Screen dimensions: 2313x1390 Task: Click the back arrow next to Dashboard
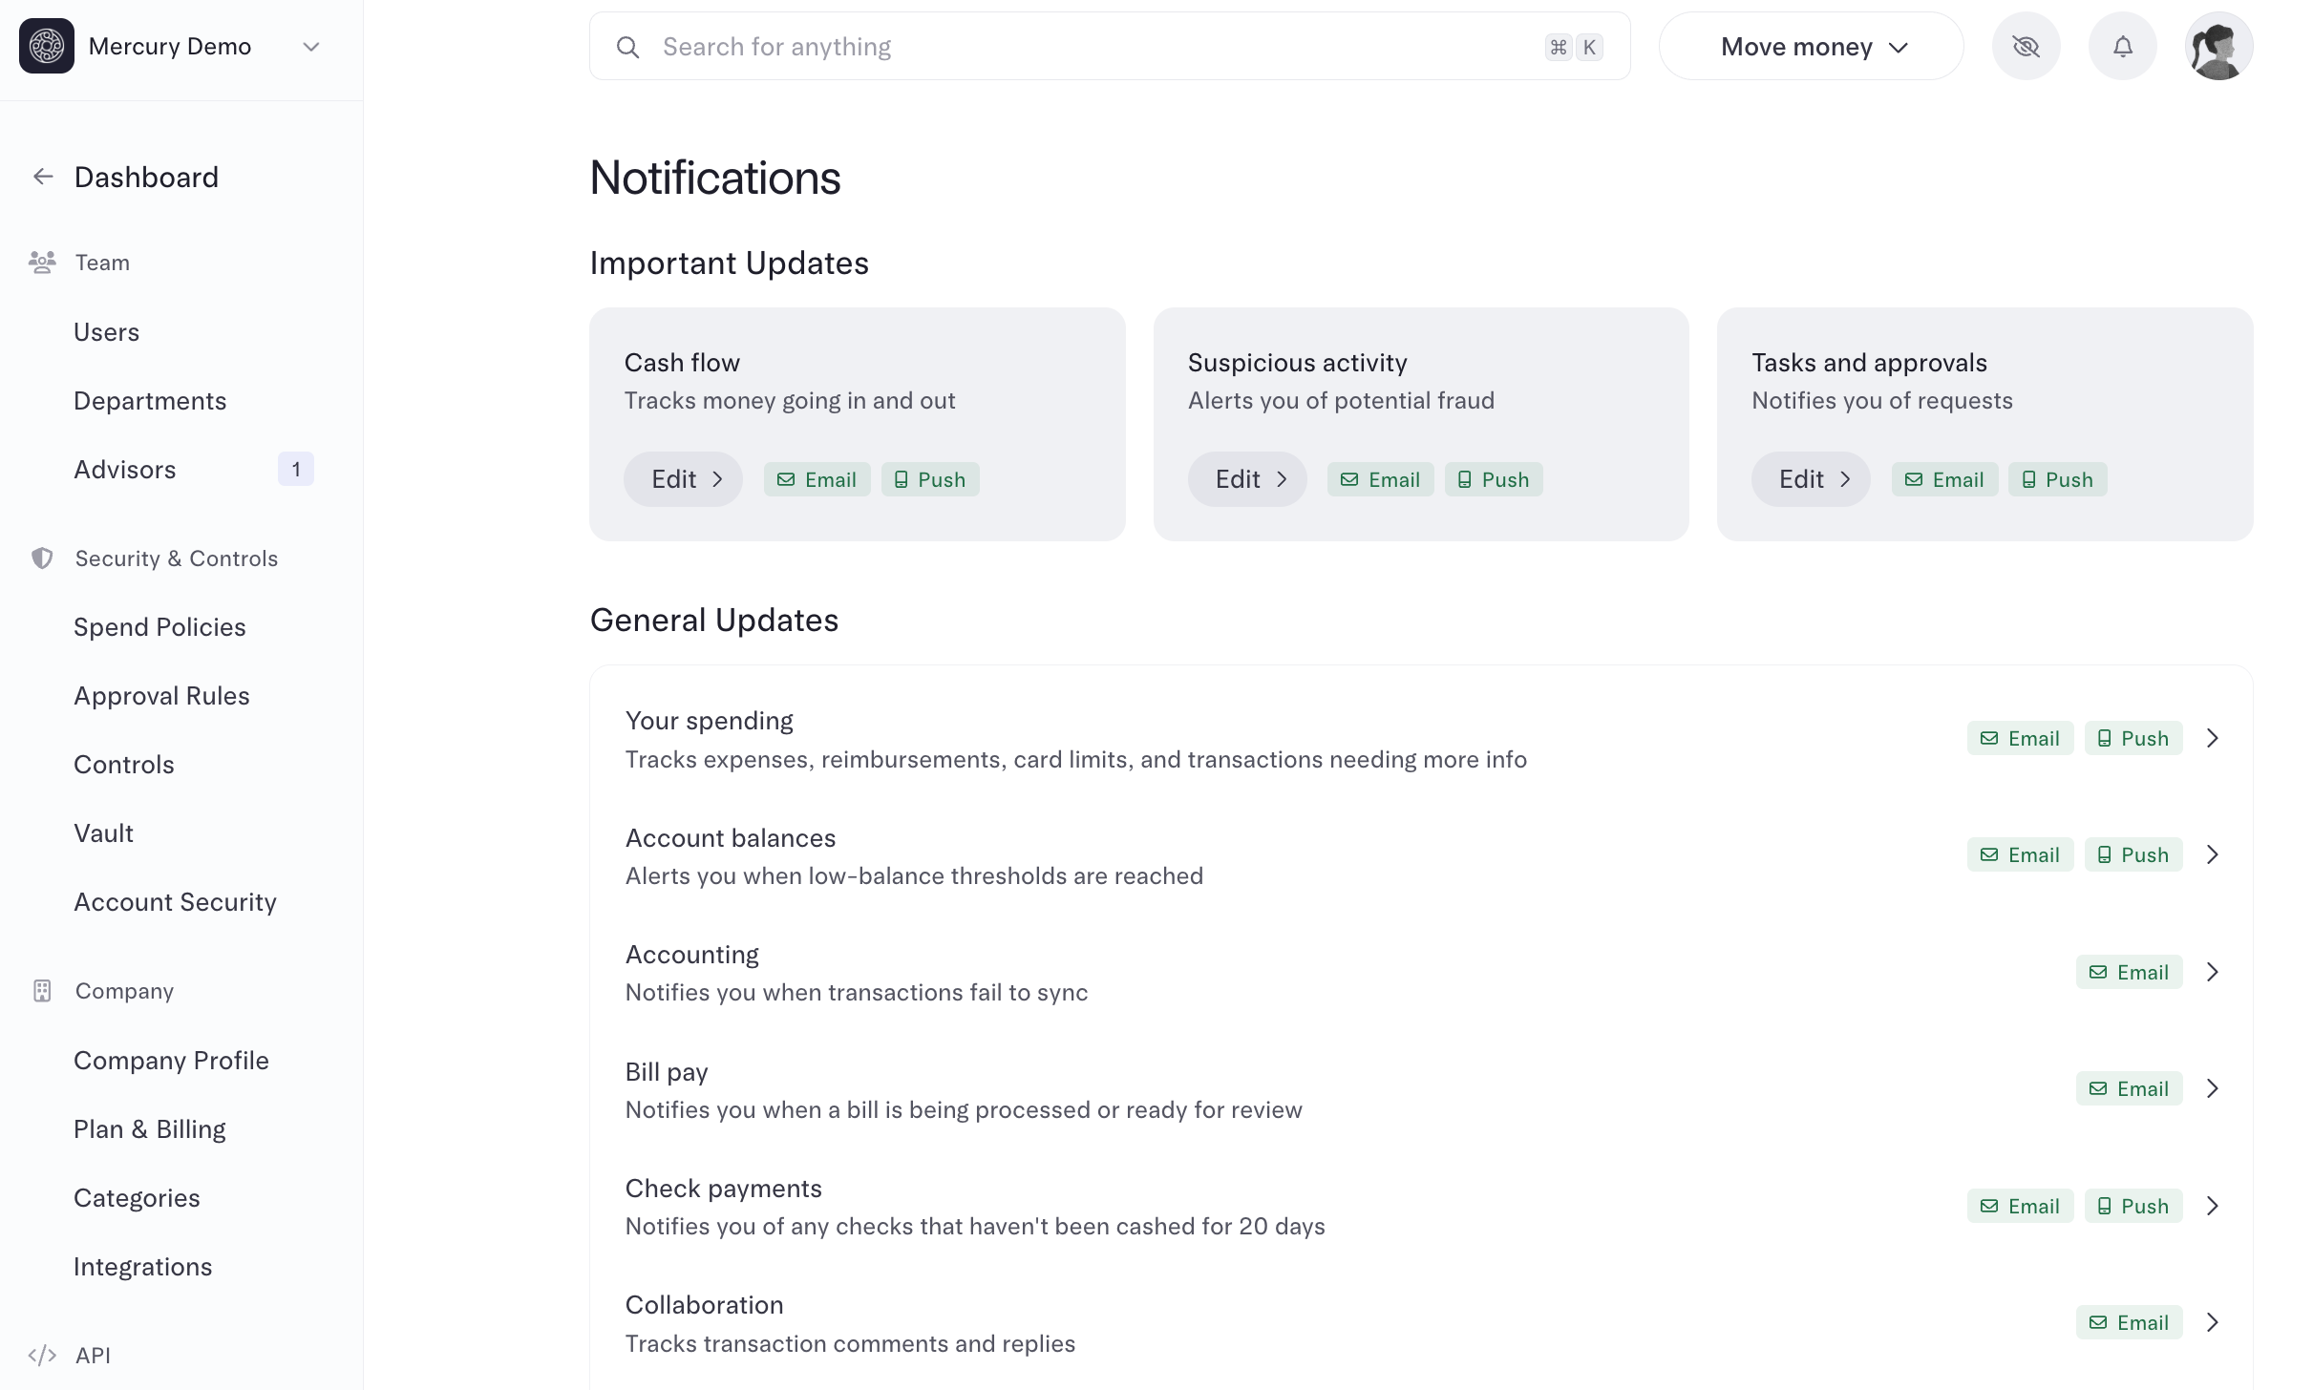tap(43, 177)
